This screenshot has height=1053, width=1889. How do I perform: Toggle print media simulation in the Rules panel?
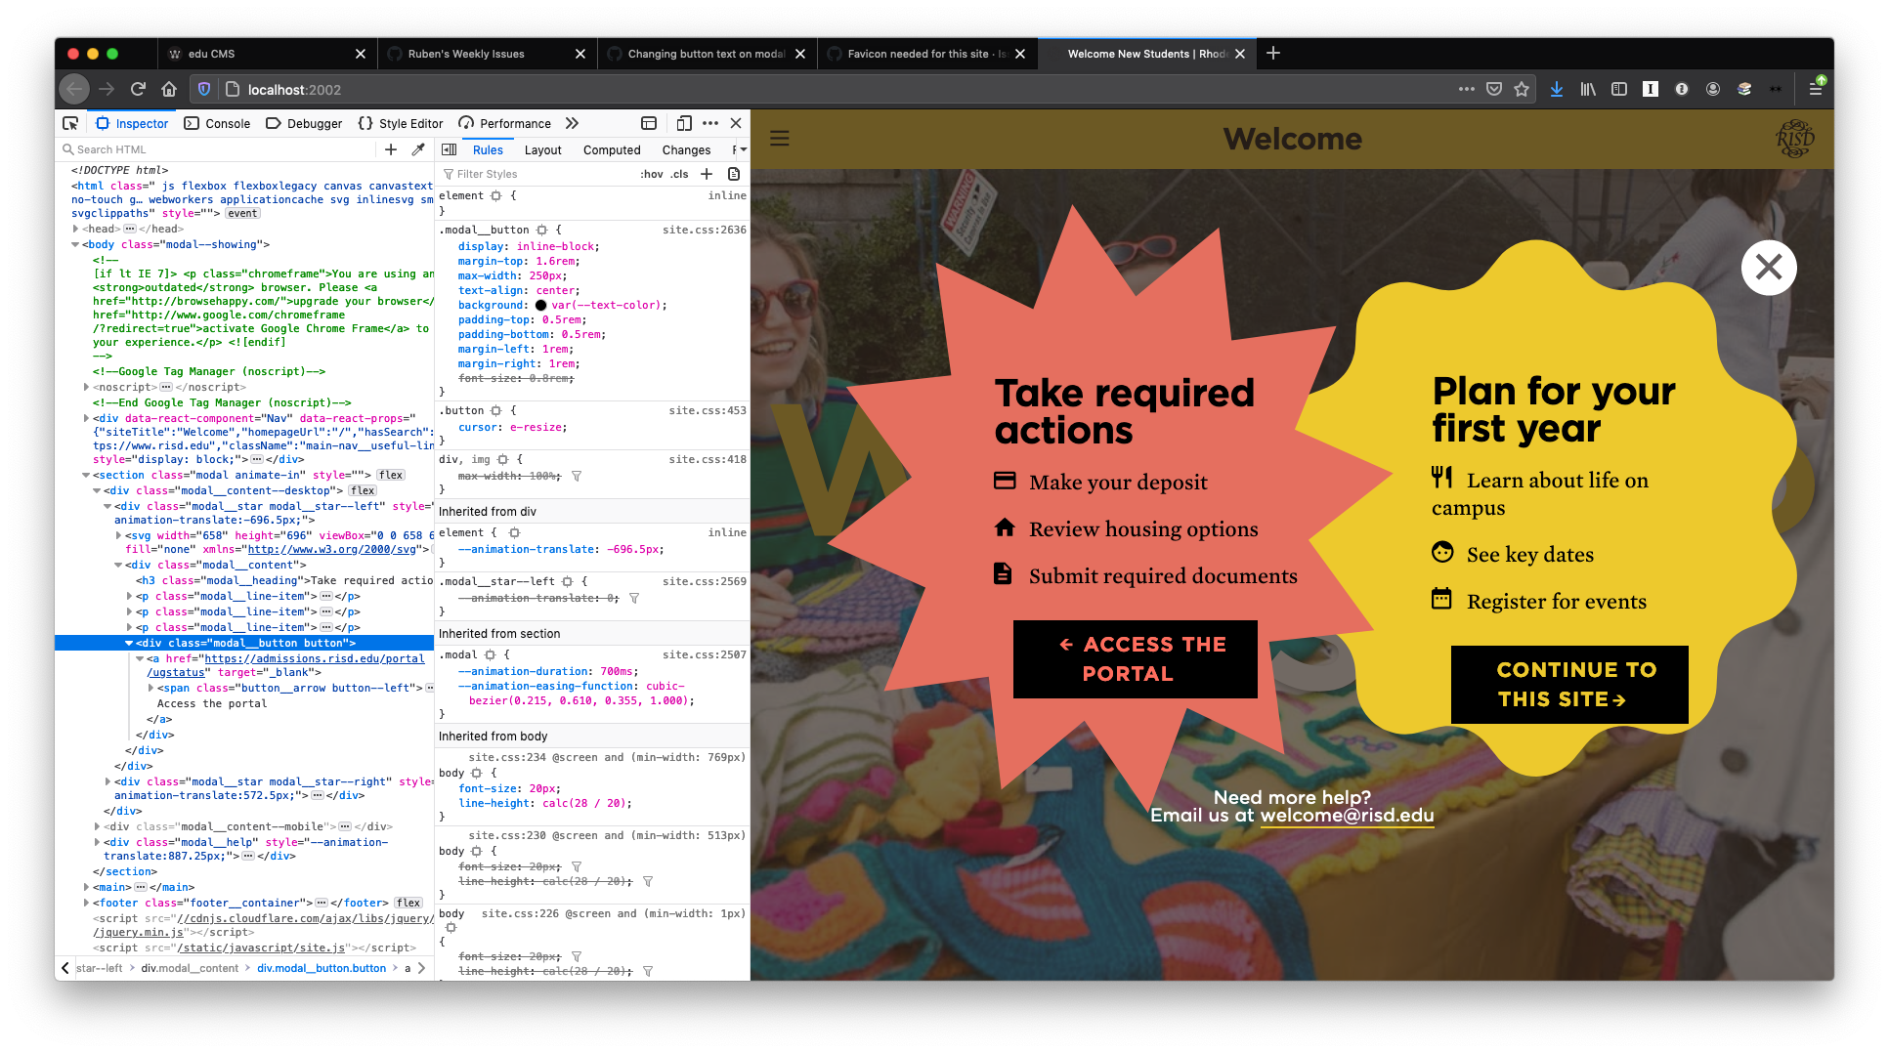(x=734, y=174)
